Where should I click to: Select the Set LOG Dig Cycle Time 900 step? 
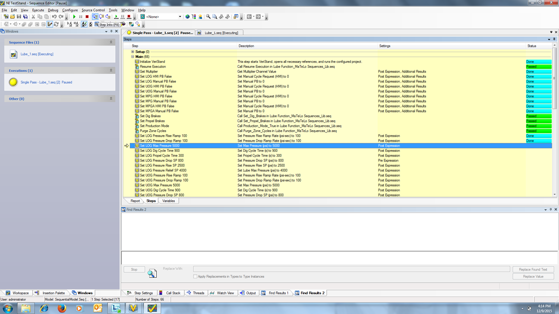point(160,151)
